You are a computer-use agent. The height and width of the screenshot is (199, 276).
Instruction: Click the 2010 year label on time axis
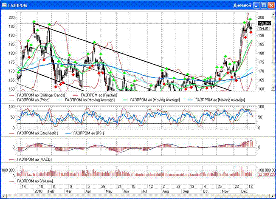pyautogui.click(x=39, y=191)
